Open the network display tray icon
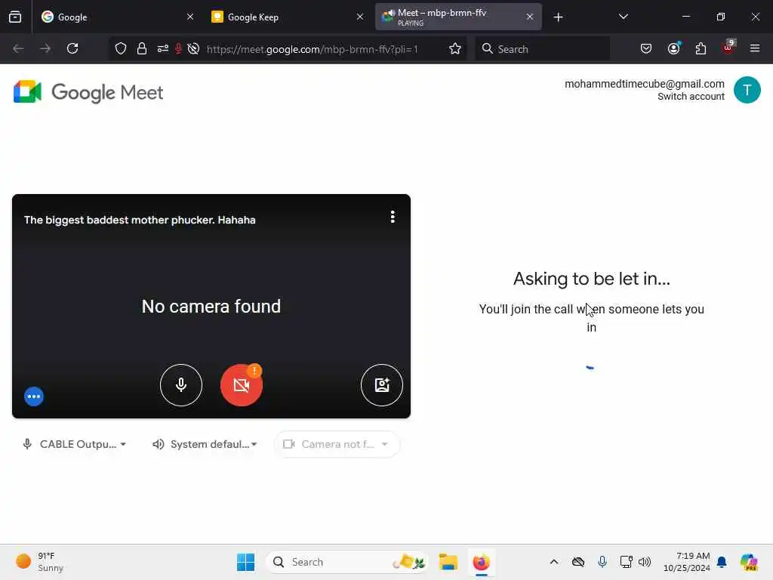The width and height of the screenshot is (773, 580). pyautogui.click(x=626, y=562)
